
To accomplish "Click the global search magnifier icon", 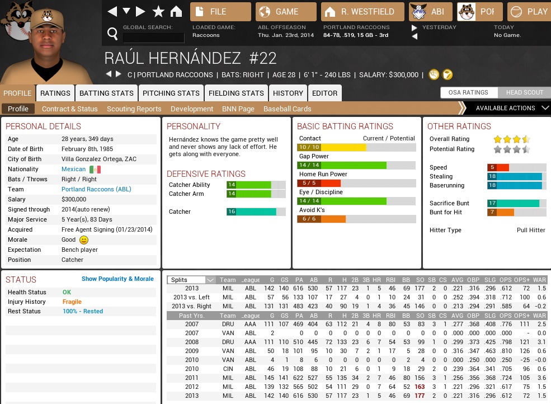I will tap(112, 35).
